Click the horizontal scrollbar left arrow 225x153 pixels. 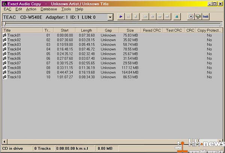[x=4, y=142]
